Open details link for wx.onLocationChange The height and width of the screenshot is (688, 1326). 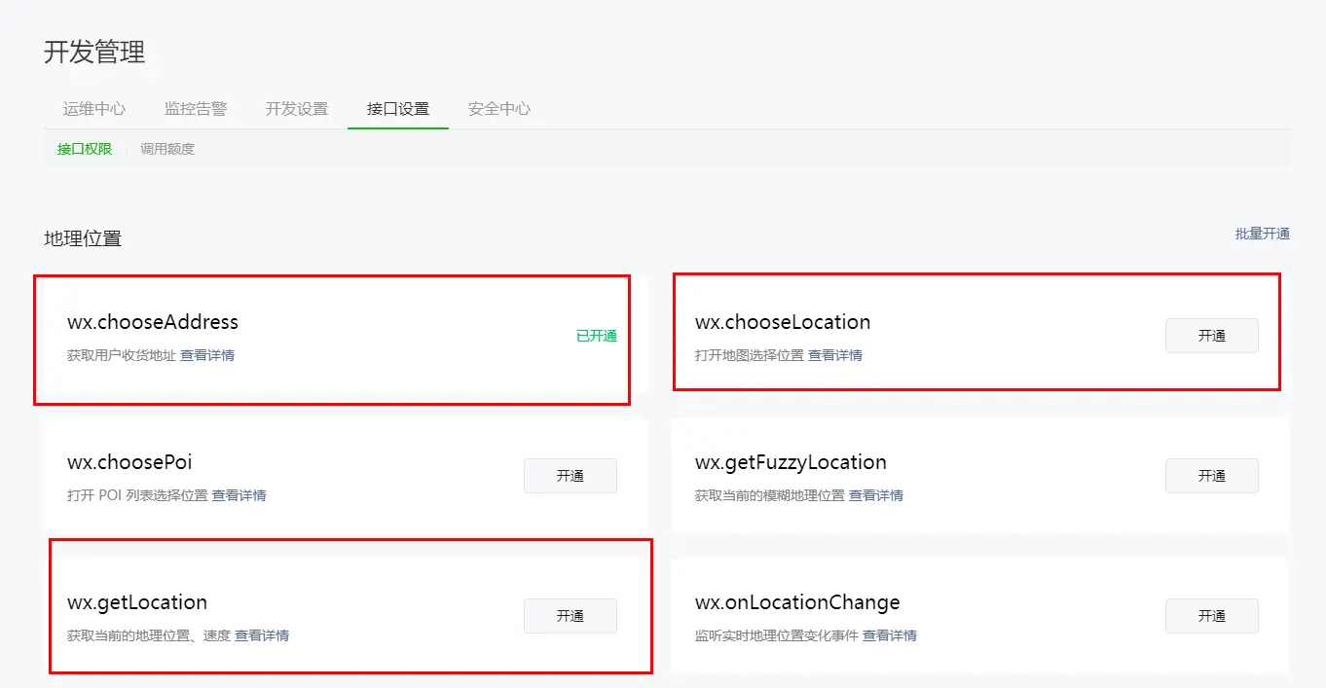[890, 635]
